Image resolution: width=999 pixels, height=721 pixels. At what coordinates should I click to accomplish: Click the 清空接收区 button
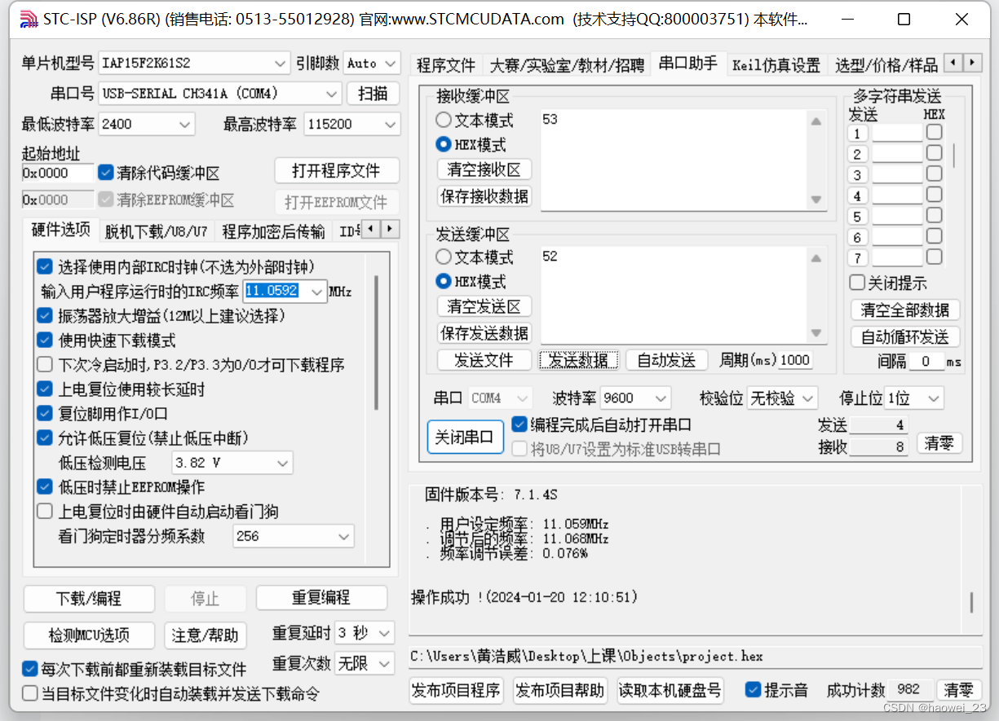pos(484,169)
